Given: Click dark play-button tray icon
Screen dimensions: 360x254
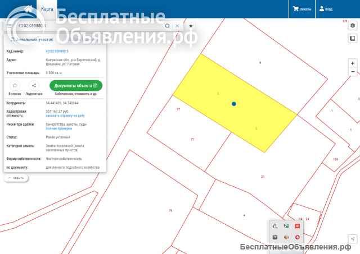Looking at the screenshot, I should pyautogui.click(x=275, y=237).
